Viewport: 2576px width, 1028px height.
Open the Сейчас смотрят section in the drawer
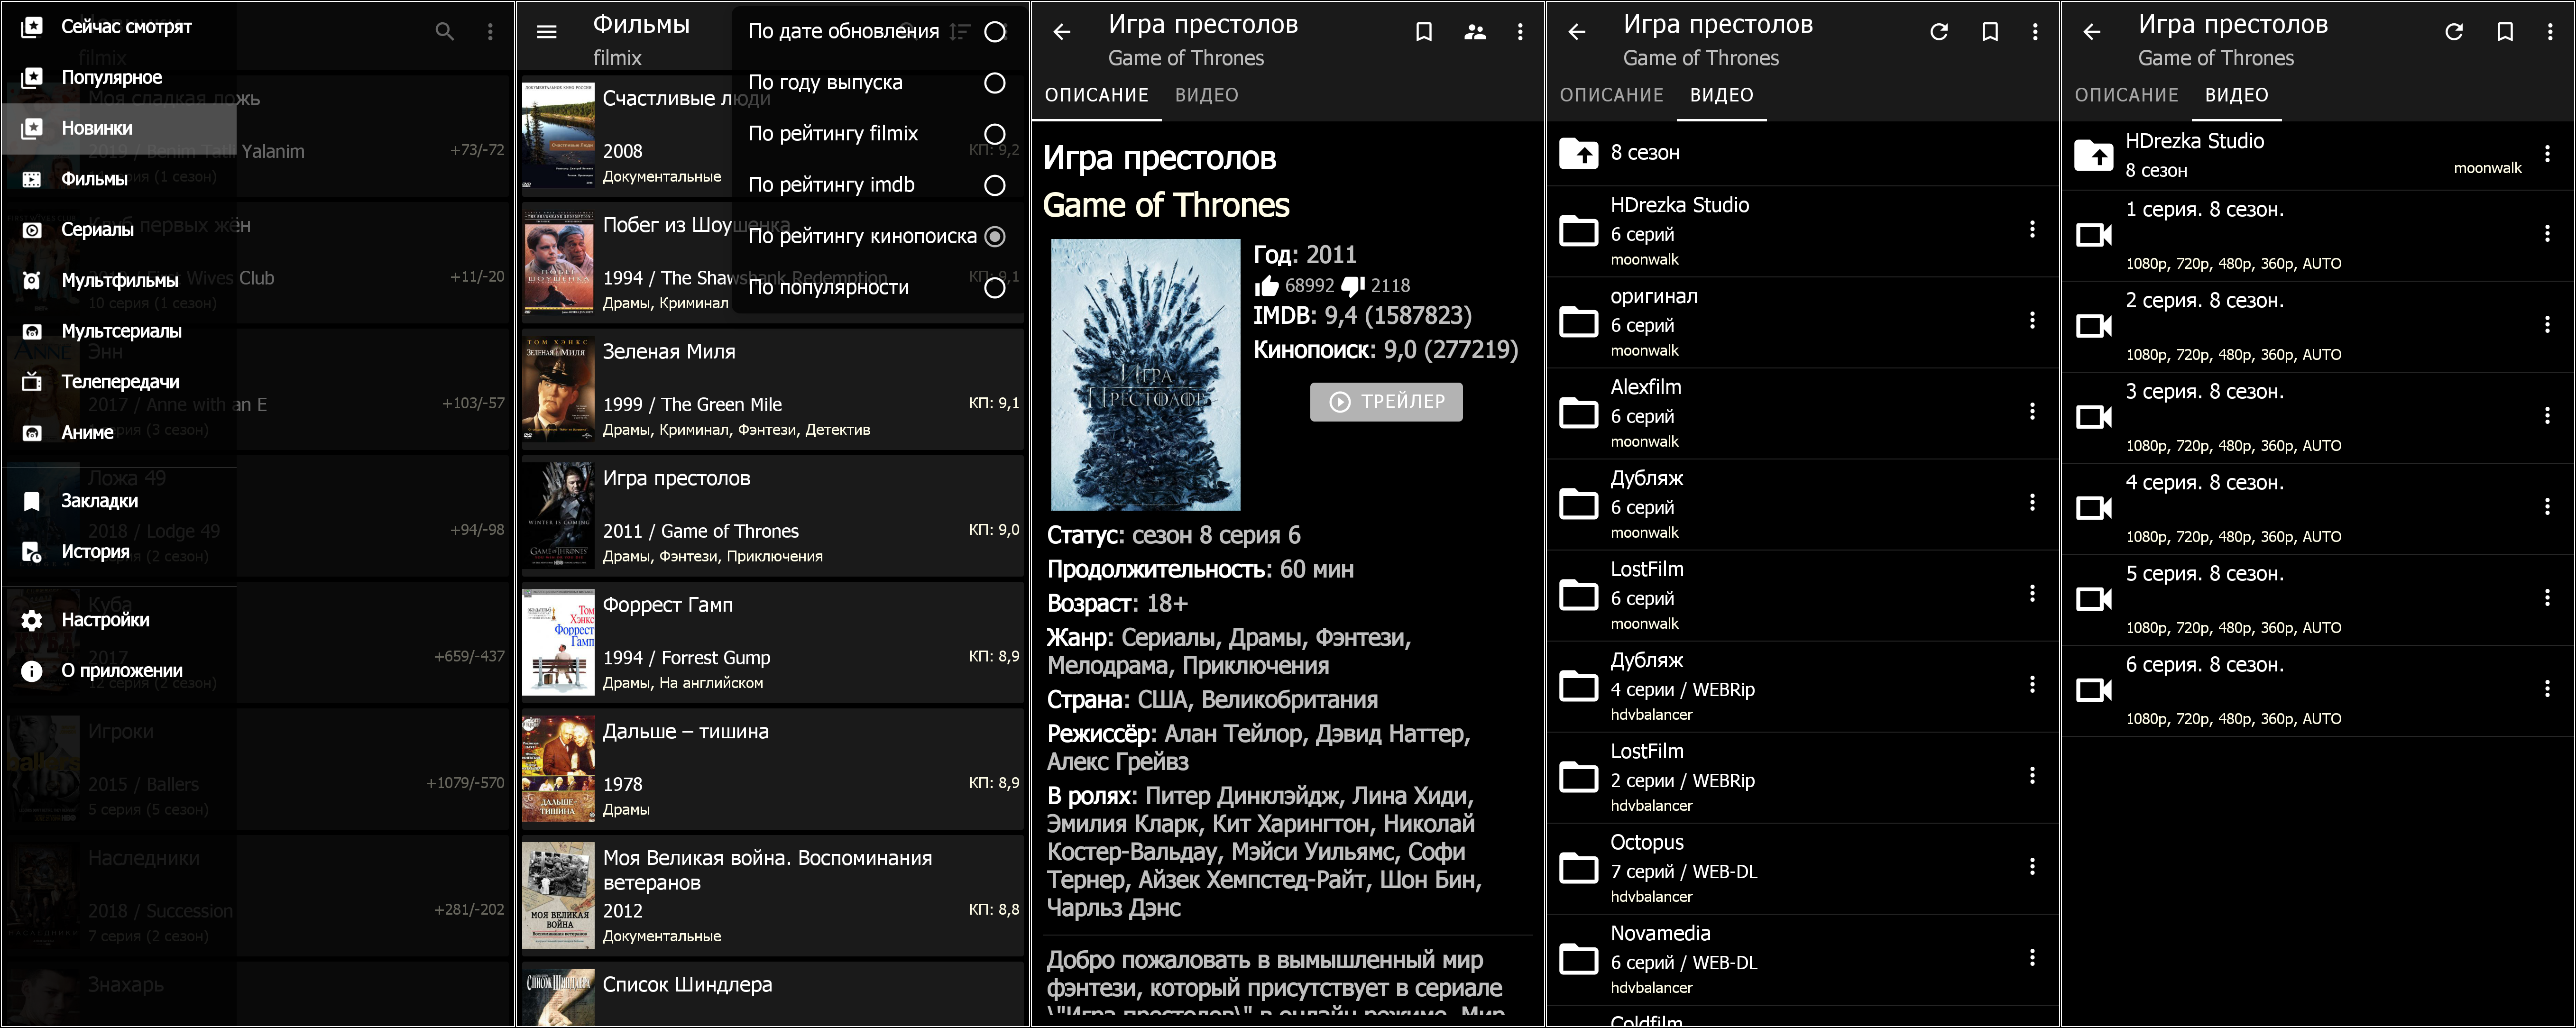[x=118, y=27]
